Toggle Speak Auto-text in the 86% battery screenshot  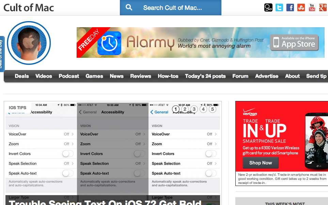click(68, 173)
